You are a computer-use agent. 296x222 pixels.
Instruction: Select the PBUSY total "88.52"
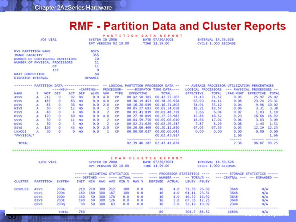(204, 212)
